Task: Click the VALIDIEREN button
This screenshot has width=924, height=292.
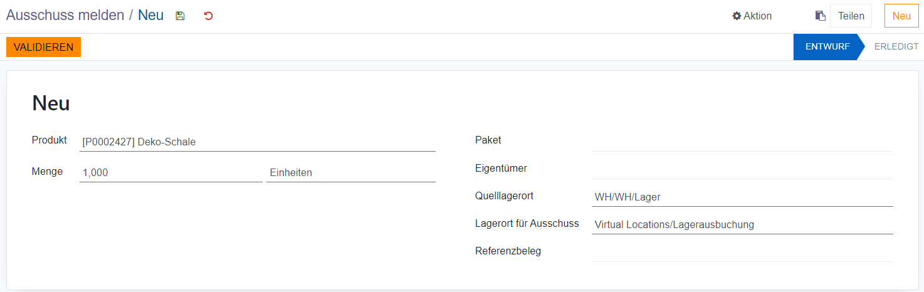Action: coord(43,47)
